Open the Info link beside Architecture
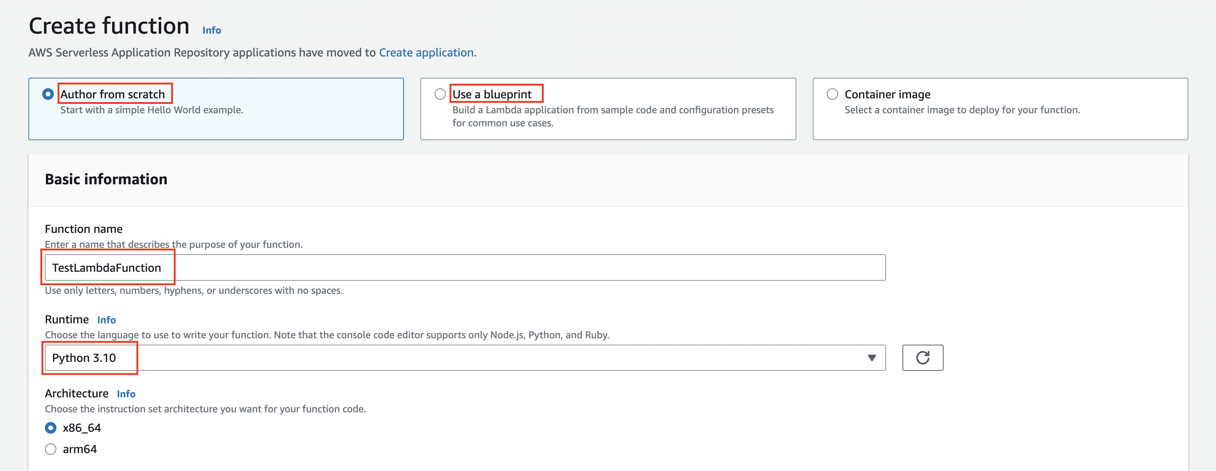The height and width of the screenshot is (471, 1216). (126, 394)
